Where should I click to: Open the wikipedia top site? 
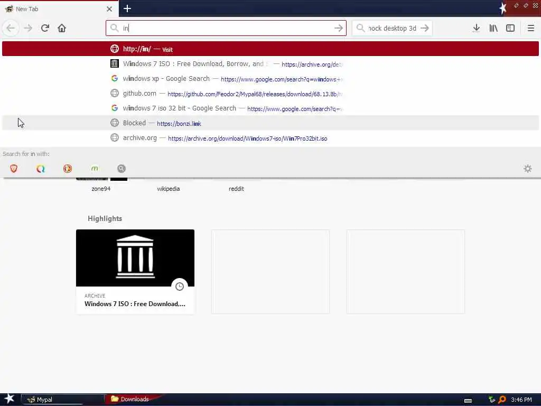coord(169,189)
